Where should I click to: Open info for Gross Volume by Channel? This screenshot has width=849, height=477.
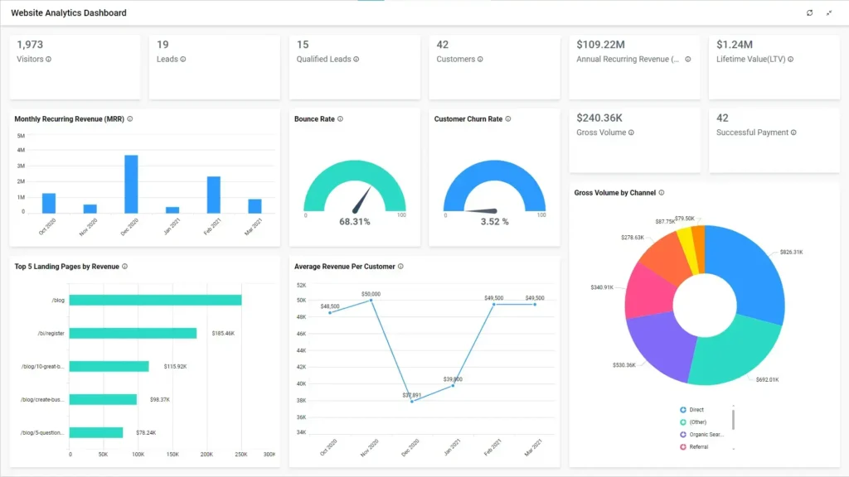[x=659, y=192]
